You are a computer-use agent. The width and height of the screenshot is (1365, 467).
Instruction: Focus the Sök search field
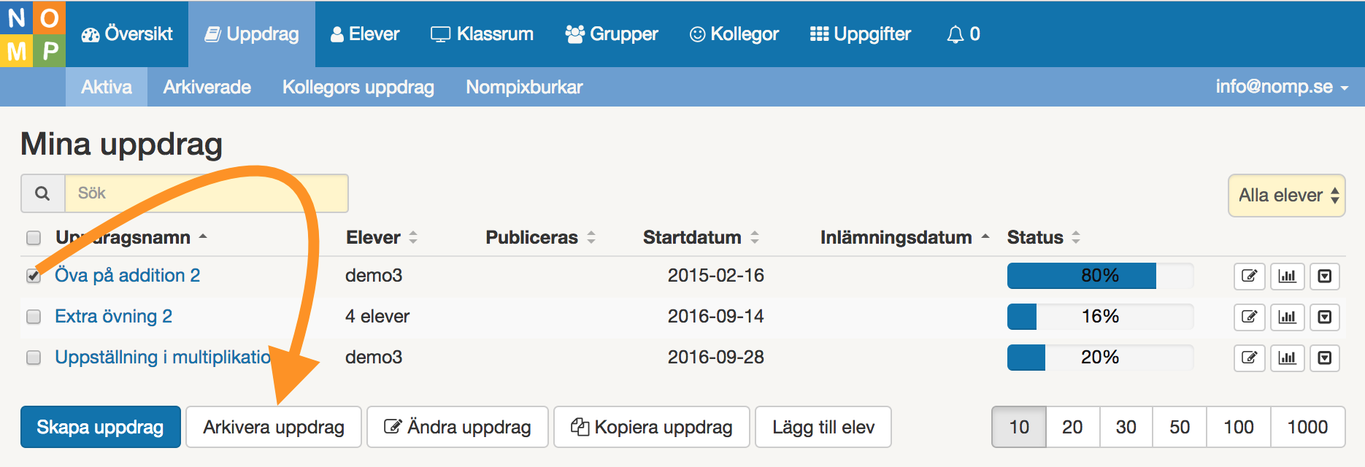(206, 193)
